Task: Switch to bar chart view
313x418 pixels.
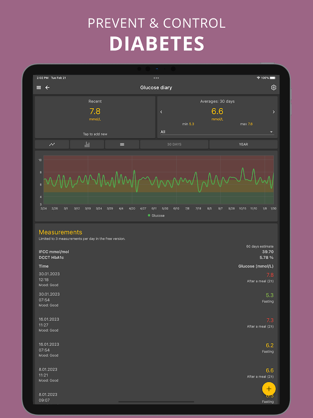Action: pyautogui.click(x=87, y=145)
